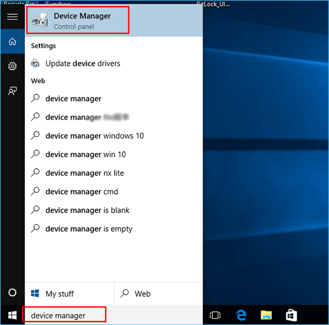Click the Cortana circle icon
Viewport: 329px width, 325px height.
[12, 293]
